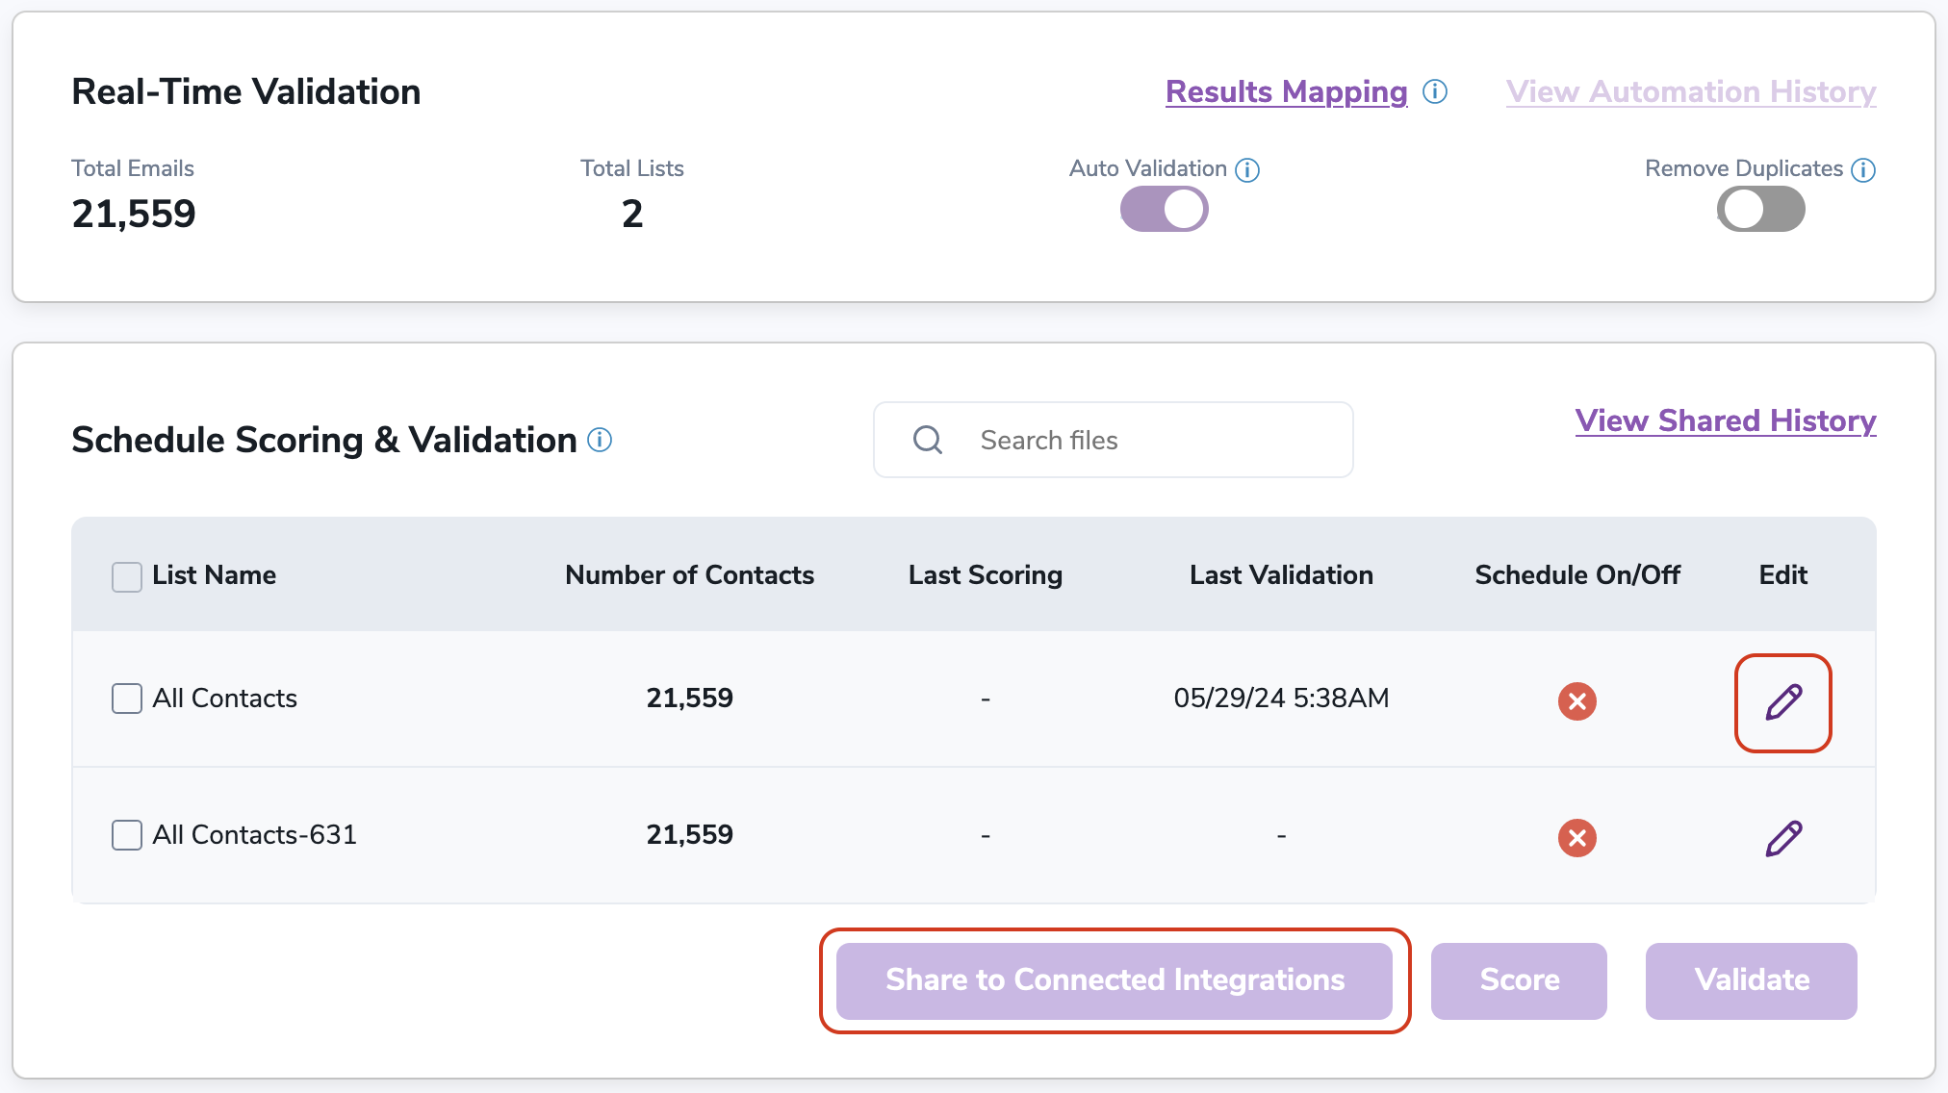Click the View Shared History button
The height and width of the screenshot is (1093, 1948).
pyautogui.click(x=1726, y=420)
